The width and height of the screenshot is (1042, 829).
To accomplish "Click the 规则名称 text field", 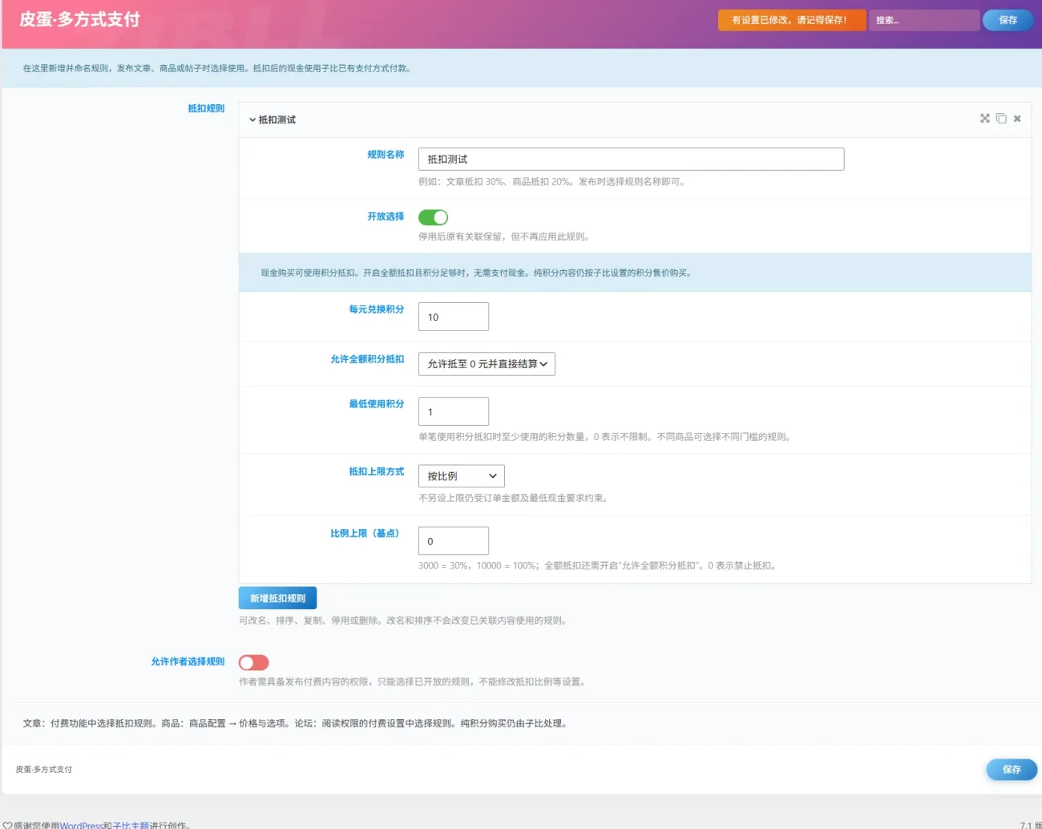I will [x=631, y=159].
